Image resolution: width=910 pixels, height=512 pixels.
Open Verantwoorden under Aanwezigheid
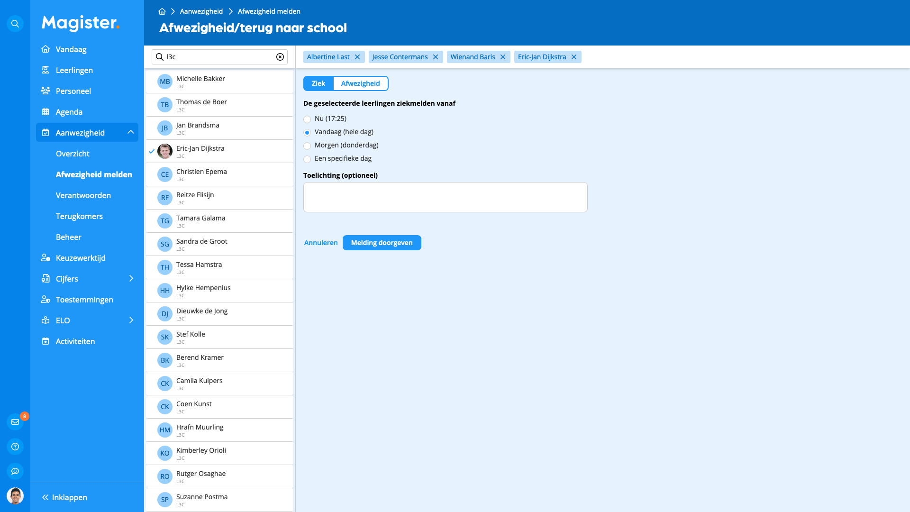(x=84, y=195)
